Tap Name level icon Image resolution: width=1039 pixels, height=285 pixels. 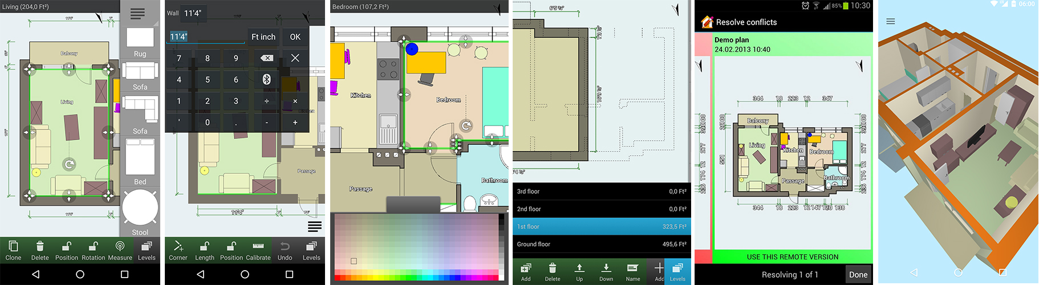633,271
